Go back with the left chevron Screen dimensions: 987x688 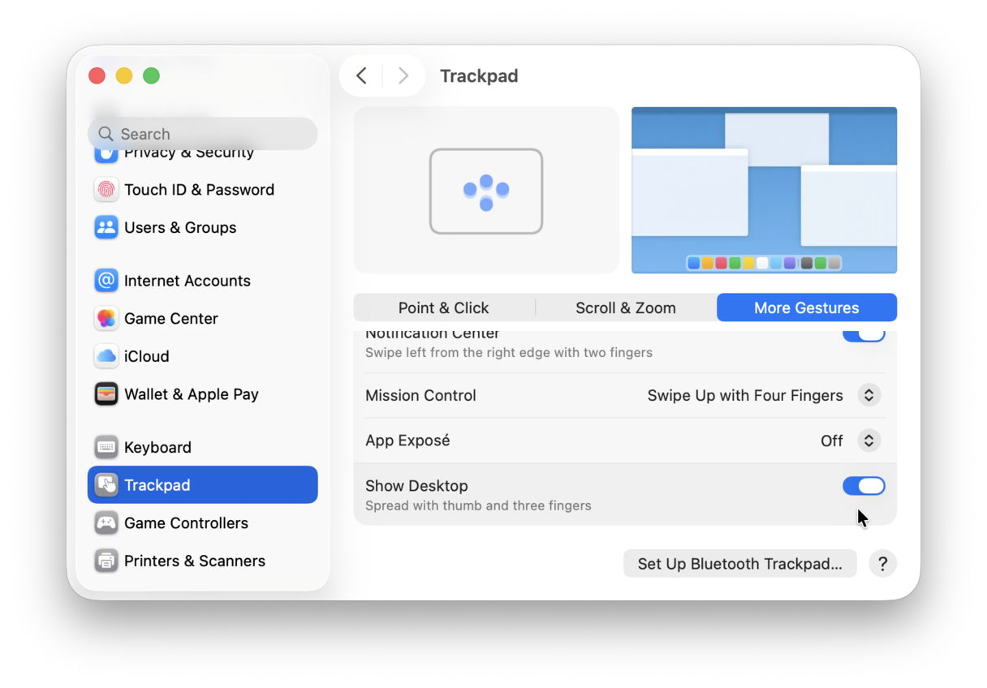pyautogui.click(x=362, y=75)
